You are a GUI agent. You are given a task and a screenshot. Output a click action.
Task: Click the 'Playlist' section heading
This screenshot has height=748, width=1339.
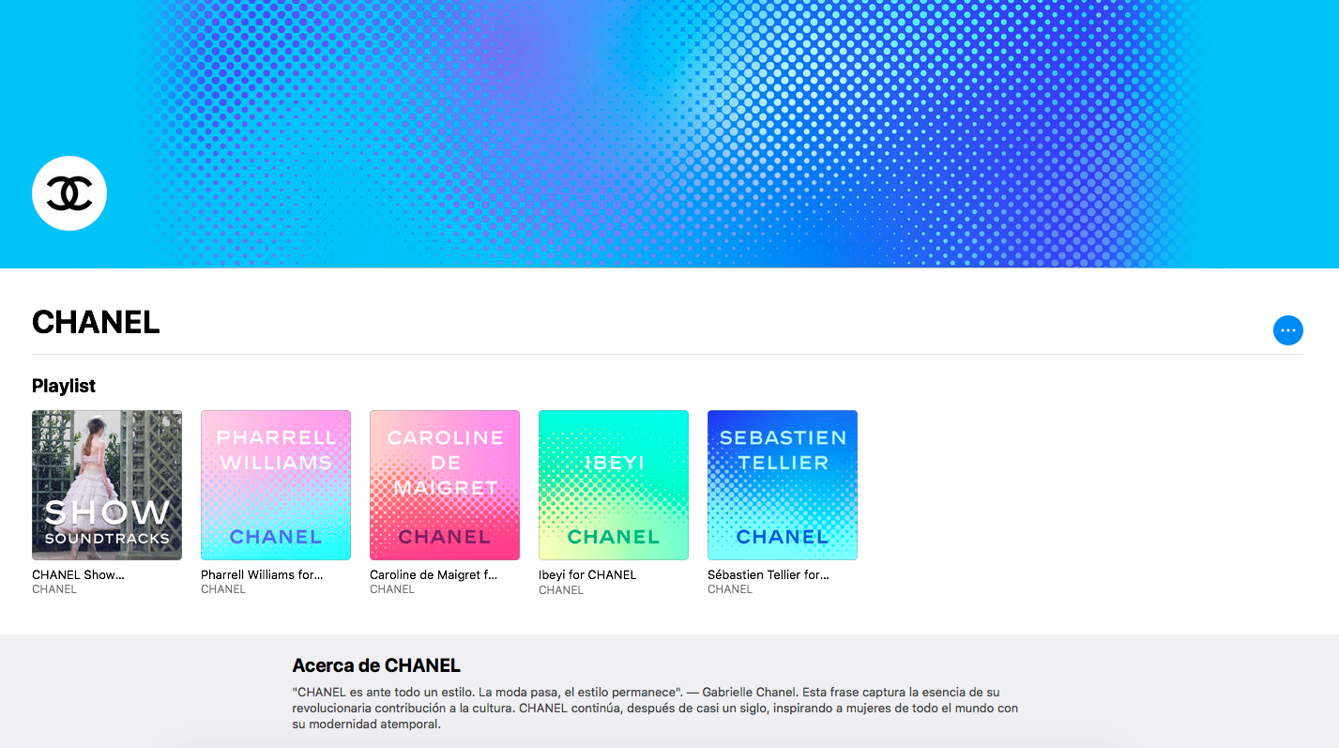(64, 386)
